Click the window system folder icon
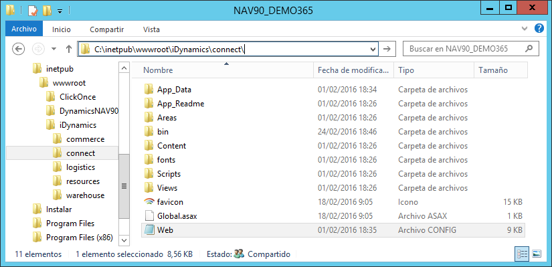The height and width of the screenshot is (267, 552). 10,11
